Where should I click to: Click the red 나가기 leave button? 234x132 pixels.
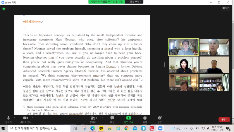pyautogui.click(x=224, y=119)
